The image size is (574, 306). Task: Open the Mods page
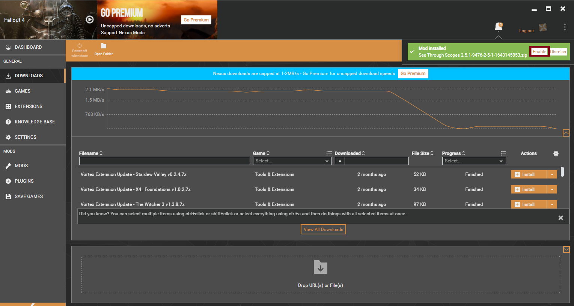click(33, 166)
